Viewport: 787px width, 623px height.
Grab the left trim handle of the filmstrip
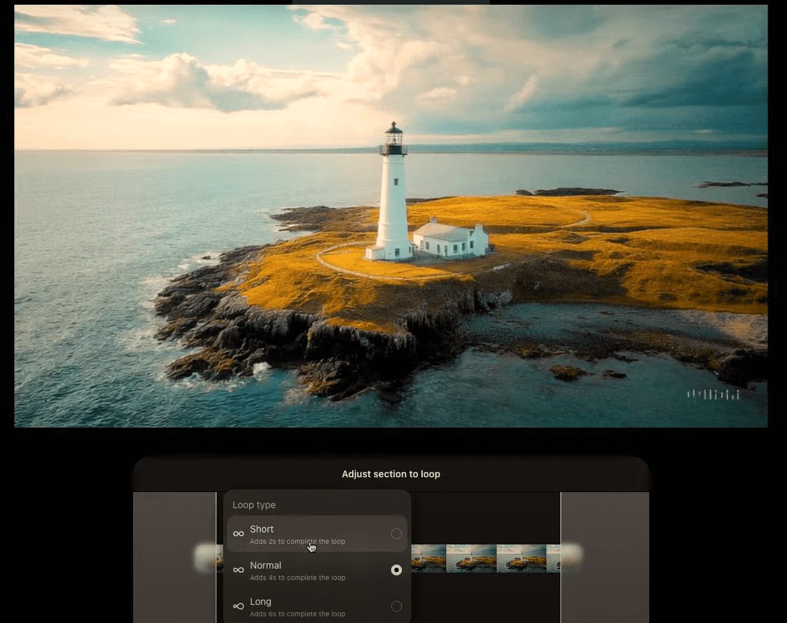tap(206, 558)
